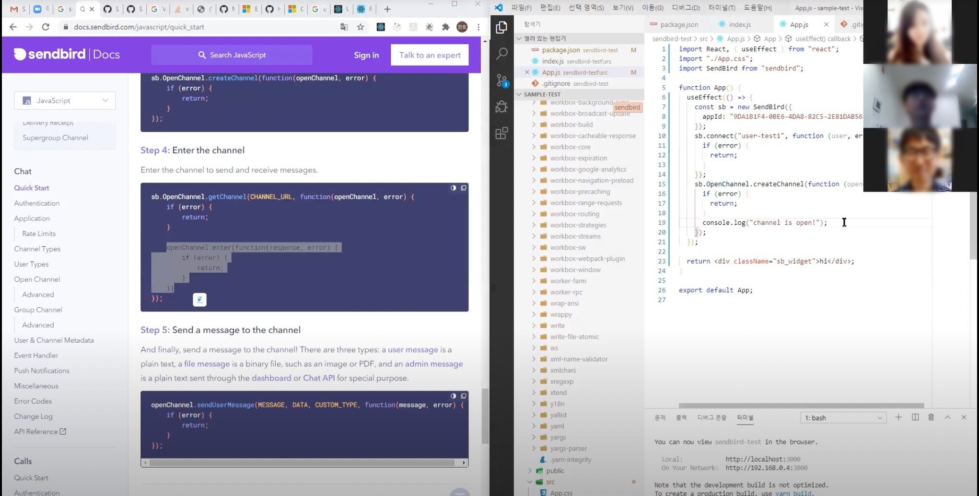
Task: Kill the terminal with trash icon
Action: [x=931, y=417]
